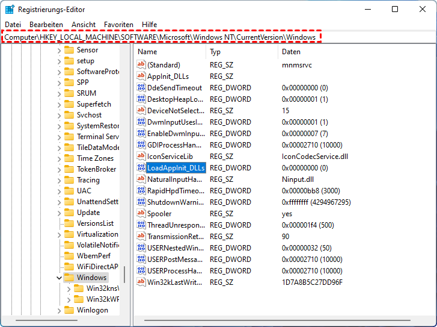
Task: Select the Virtualization key
Action: click(97, 234)
